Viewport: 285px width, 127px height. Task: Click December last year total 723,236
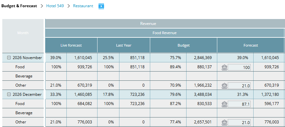click(137, 95)
